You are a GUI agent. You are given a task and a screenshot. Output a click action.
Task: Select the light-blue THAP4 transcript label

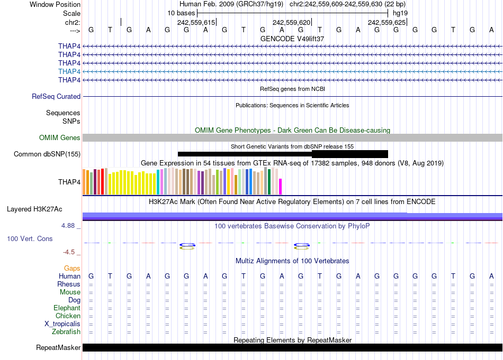69,71
